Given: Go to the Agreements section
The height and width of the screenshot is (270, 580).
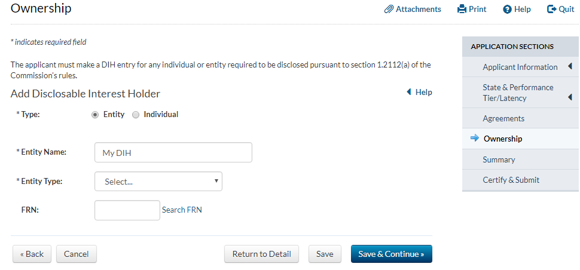Looking at the screenshot, I should (x=503, y=118).
